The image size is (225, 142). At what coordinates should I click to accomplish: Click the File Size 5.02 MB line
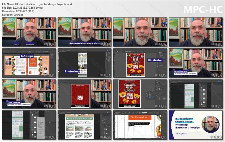[22, 8]
